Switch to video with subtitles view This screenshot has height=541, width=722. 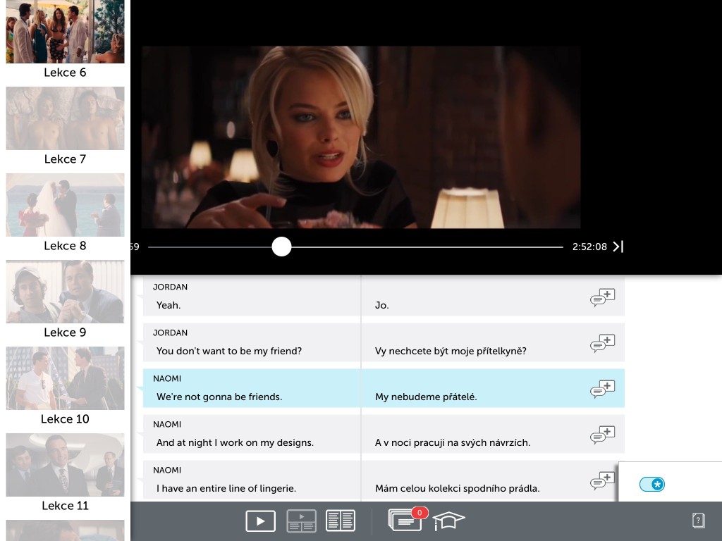301,521
